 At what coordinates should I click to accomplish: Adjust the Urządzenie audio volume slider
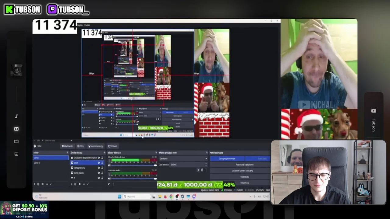(x=133, y=179)
